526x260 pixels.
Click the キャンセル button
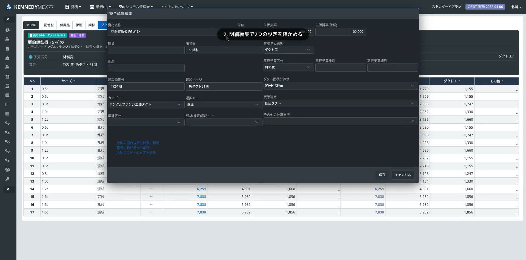[403, 175]
